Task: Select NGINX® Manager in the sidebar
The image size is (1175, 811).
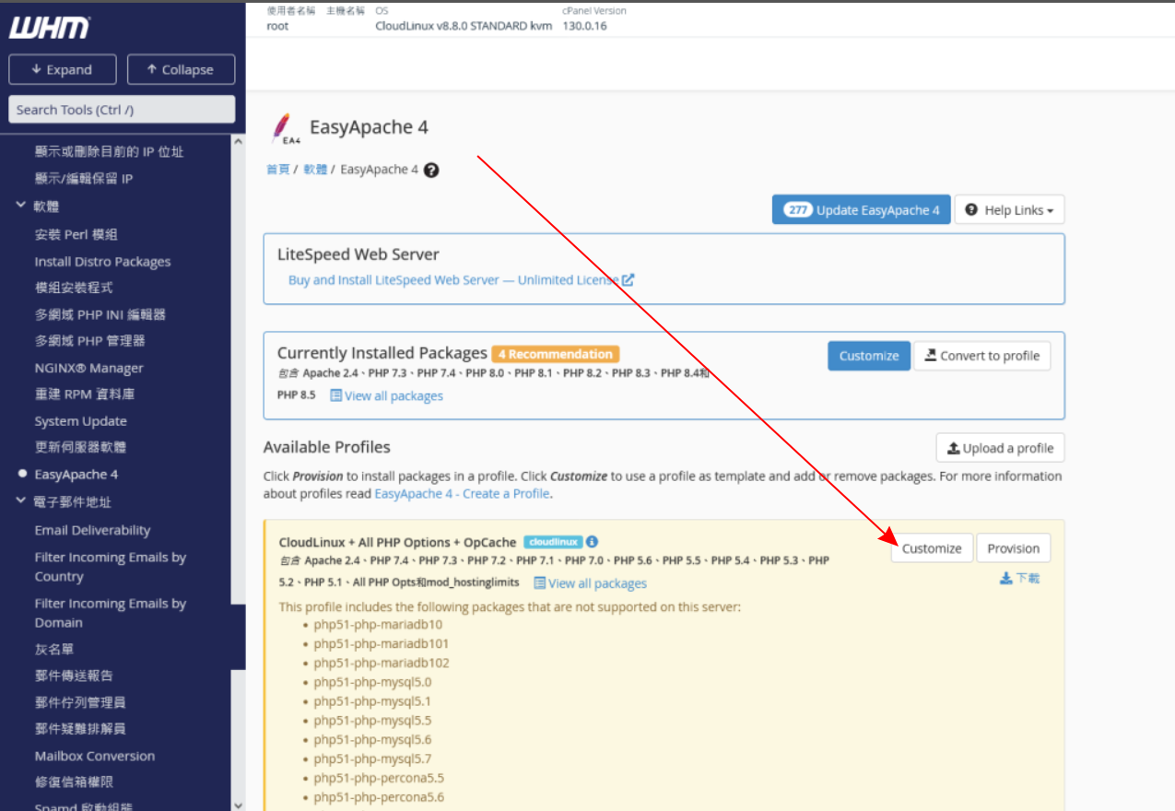Action: [88, 368]
